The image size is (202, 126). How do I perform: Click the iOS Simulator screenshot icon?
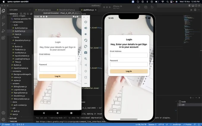146,7
